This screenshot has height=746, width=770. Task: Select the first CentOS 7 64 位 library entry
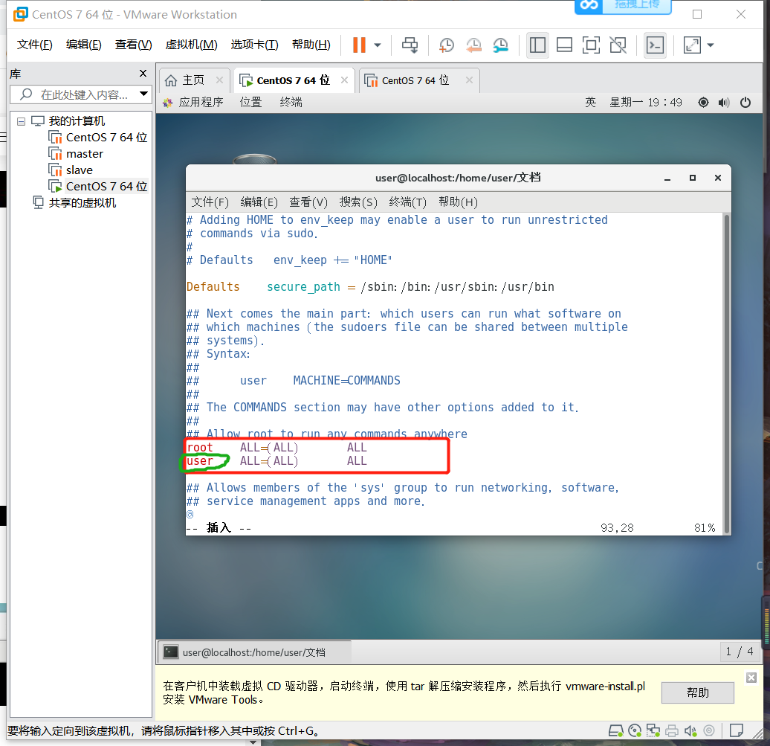point(98,137)
